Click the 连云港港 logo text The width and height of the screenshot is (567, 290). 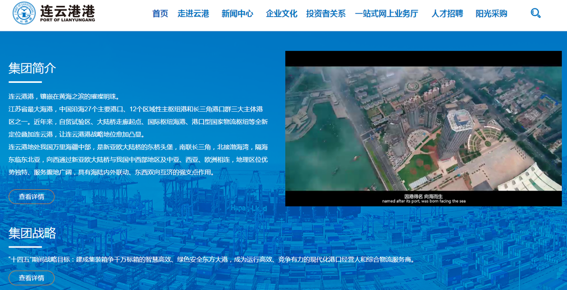click(68, 10)
